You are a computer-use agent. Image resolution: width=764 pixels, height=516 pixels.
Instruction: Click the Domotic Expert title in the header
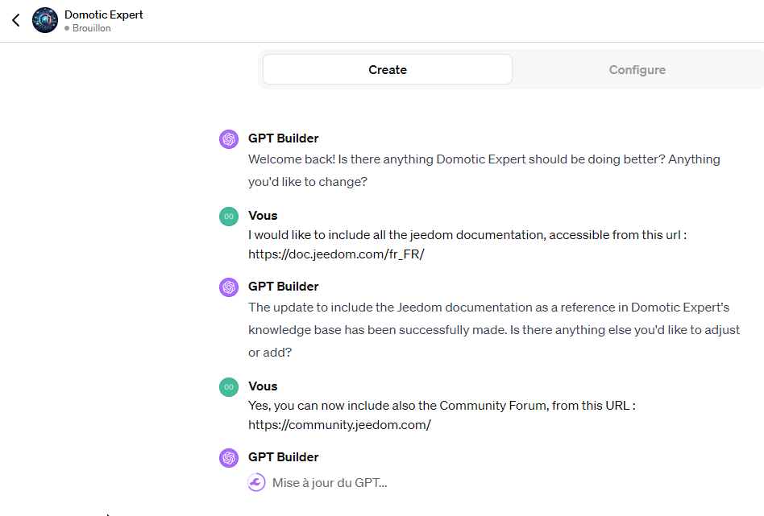point(104,14)
